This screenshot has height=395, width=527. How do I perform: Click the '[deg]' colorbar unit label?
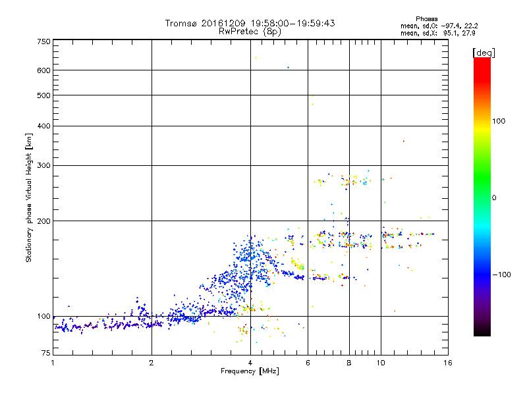pyautogui.click(x=484, y=53)
